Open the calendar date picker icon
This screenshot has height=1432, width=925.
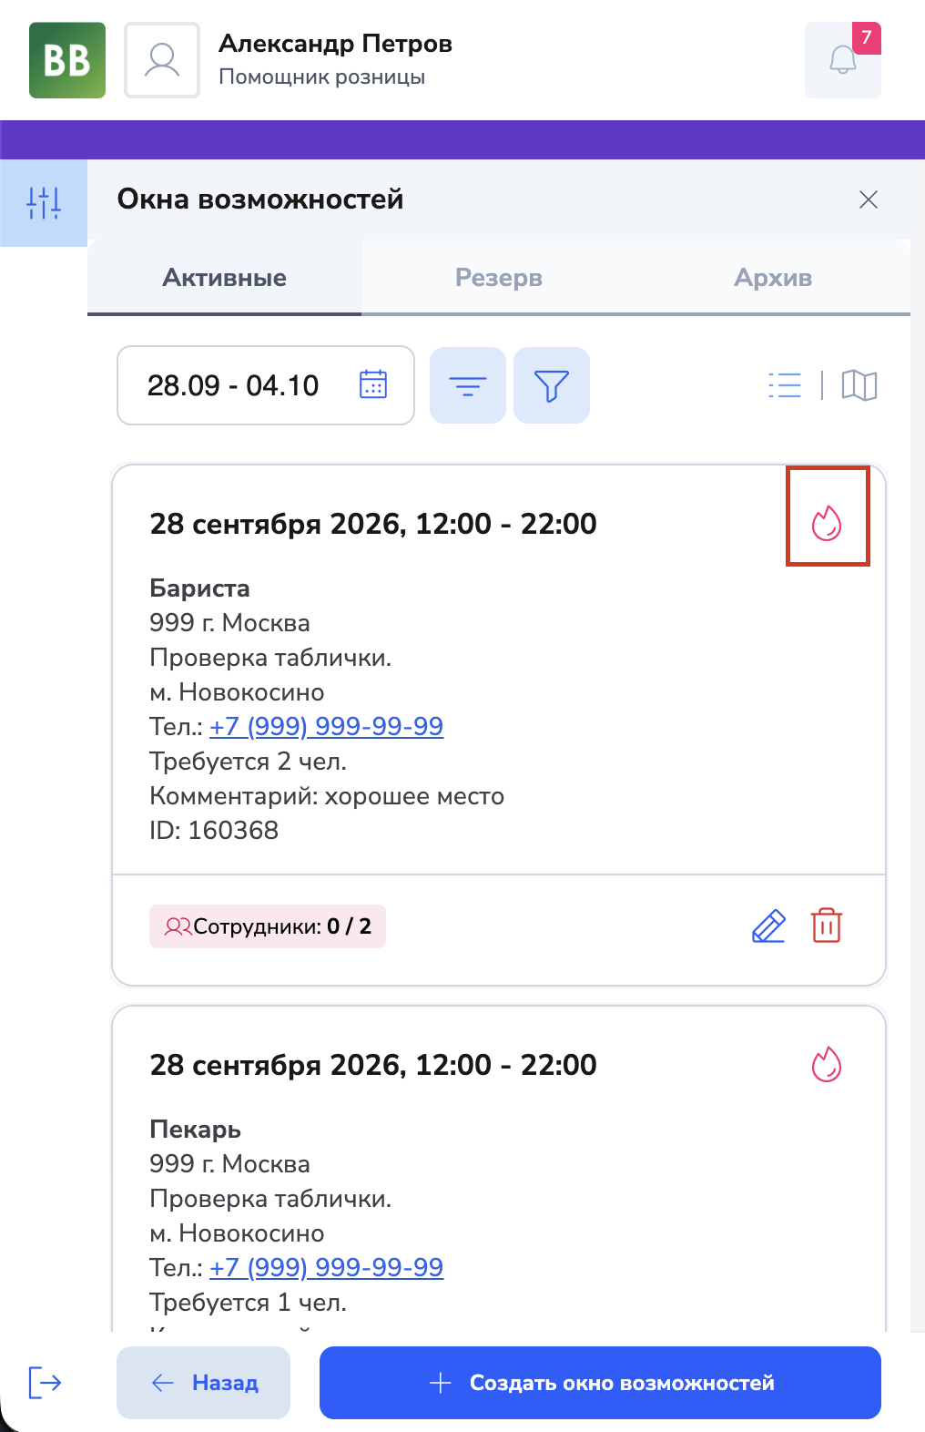pos(373,384)
